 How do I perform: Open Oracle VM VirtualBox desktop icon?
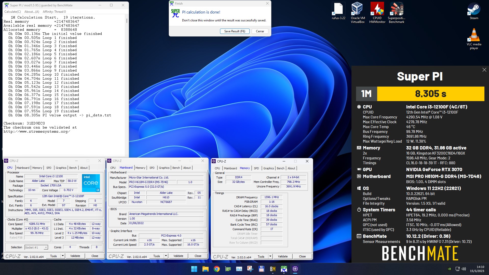358,13
